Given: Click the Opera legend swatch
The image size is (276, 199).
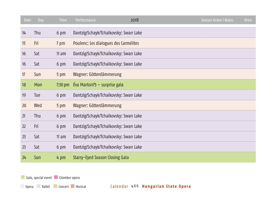Looking at the screenshot, I should [22, 186].
